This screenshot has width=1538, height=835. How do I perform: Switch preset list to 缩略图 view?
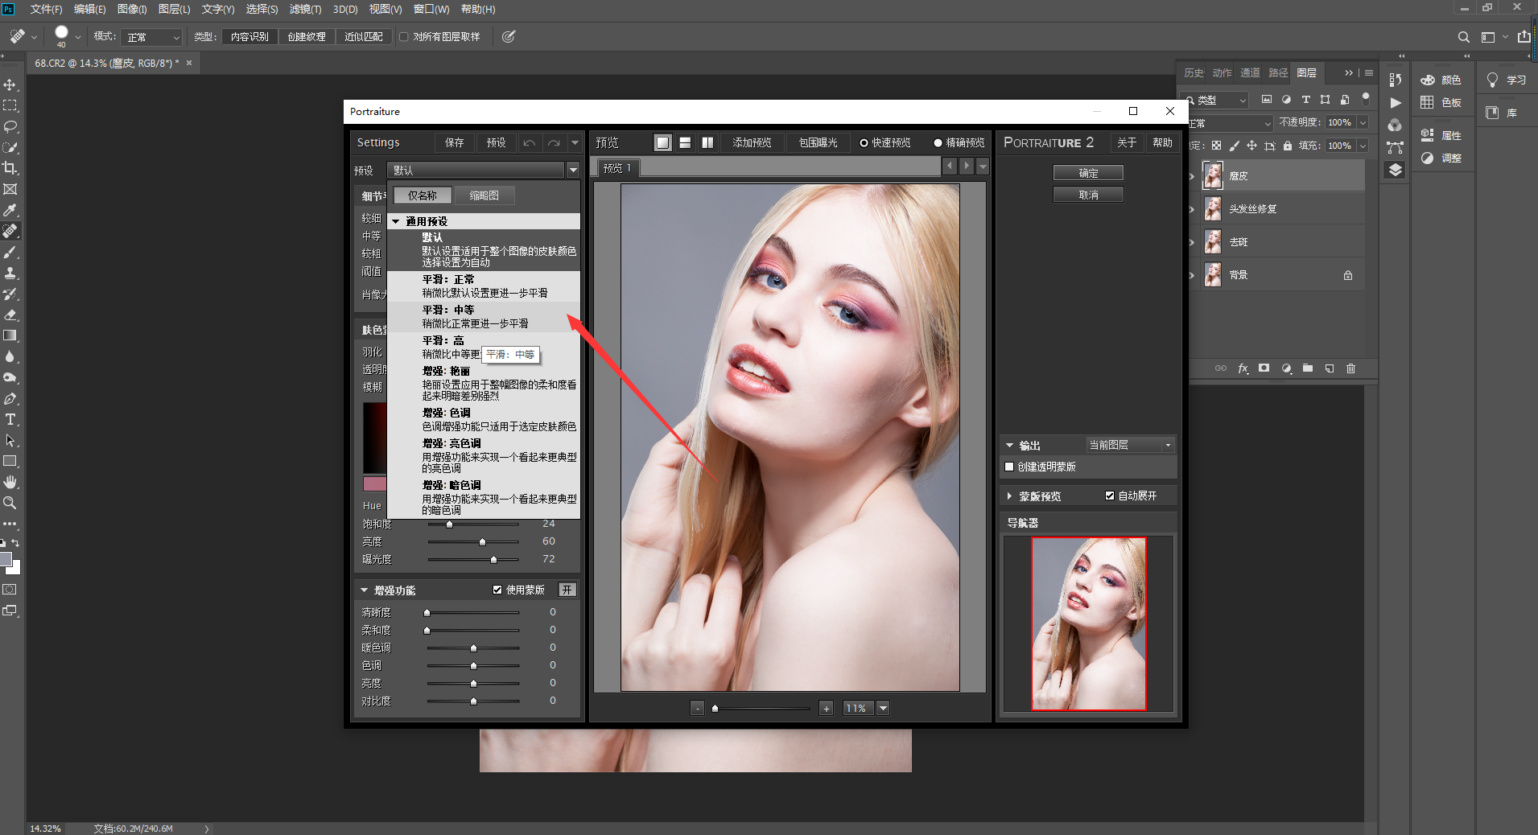coord(484,195)
